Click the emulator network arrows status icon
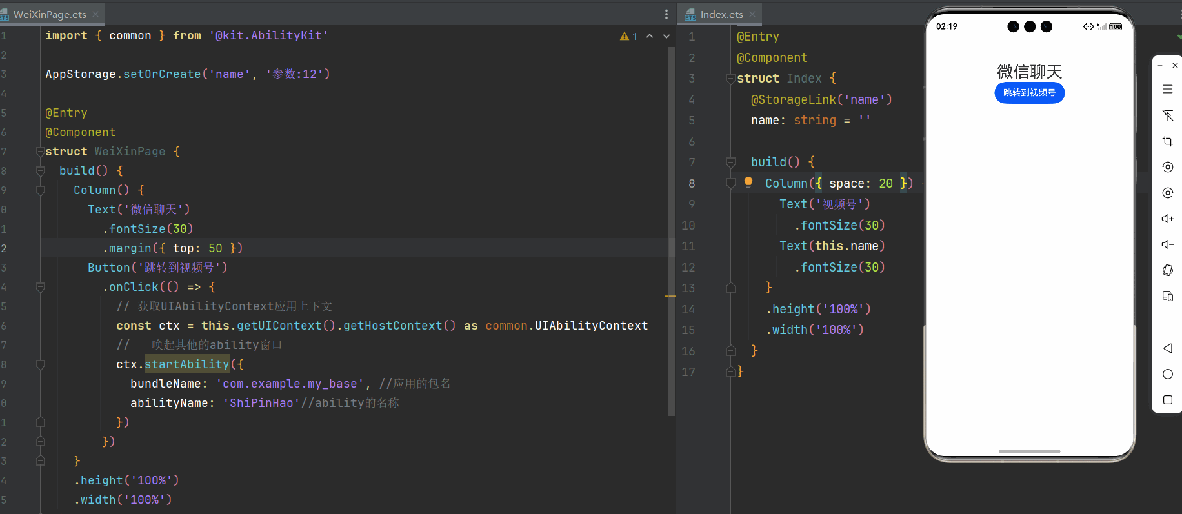Viewport: 1182px width, 514px height. pos(1088,26)
